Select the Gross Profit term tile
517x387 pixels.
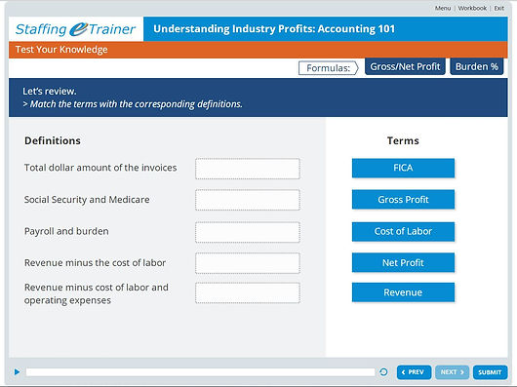(403, 199)
